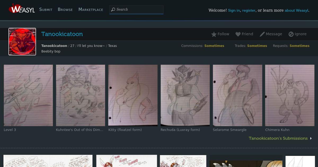318x167 pixels.
Task: Open Kuhntee's Out of this Dim thumbnail
Action: pos(81,95)
